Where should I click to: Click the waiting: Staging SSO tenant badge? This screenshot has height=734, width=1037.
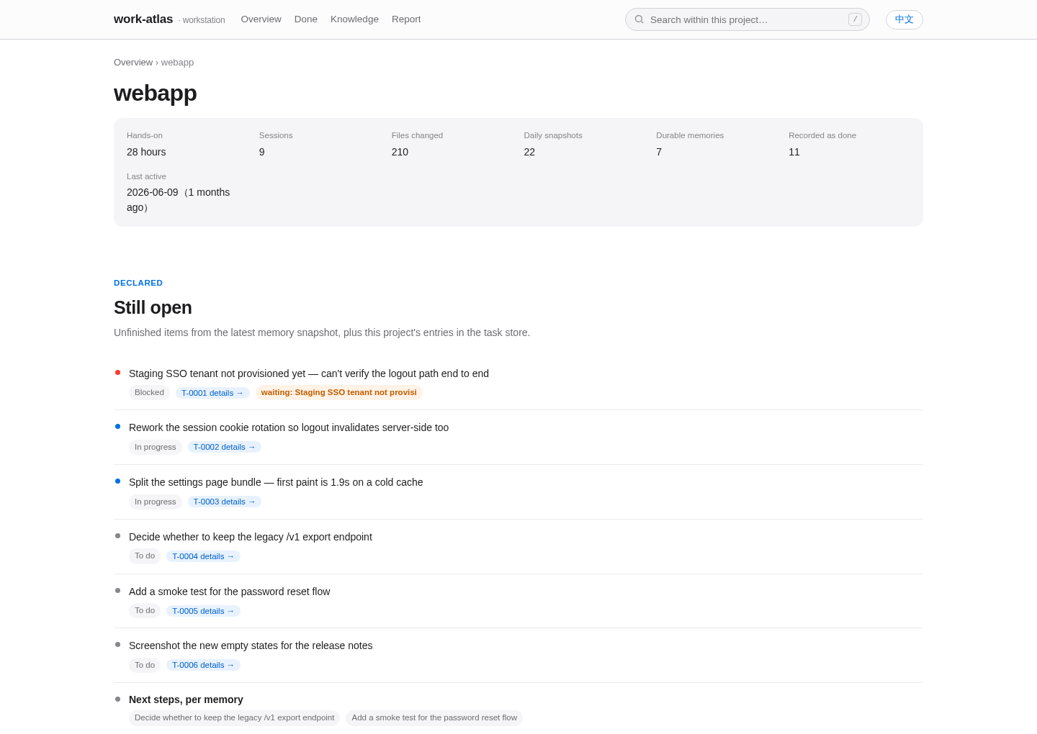click(339, 392)
